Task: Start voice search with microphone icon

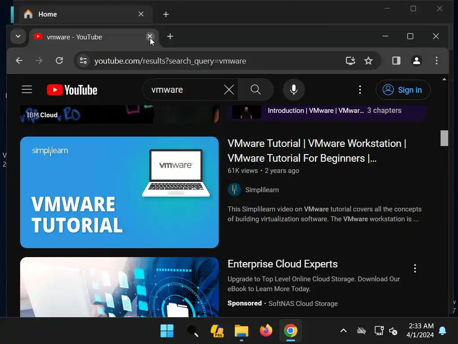Action: pyautogui.click(x=294, y=90)
